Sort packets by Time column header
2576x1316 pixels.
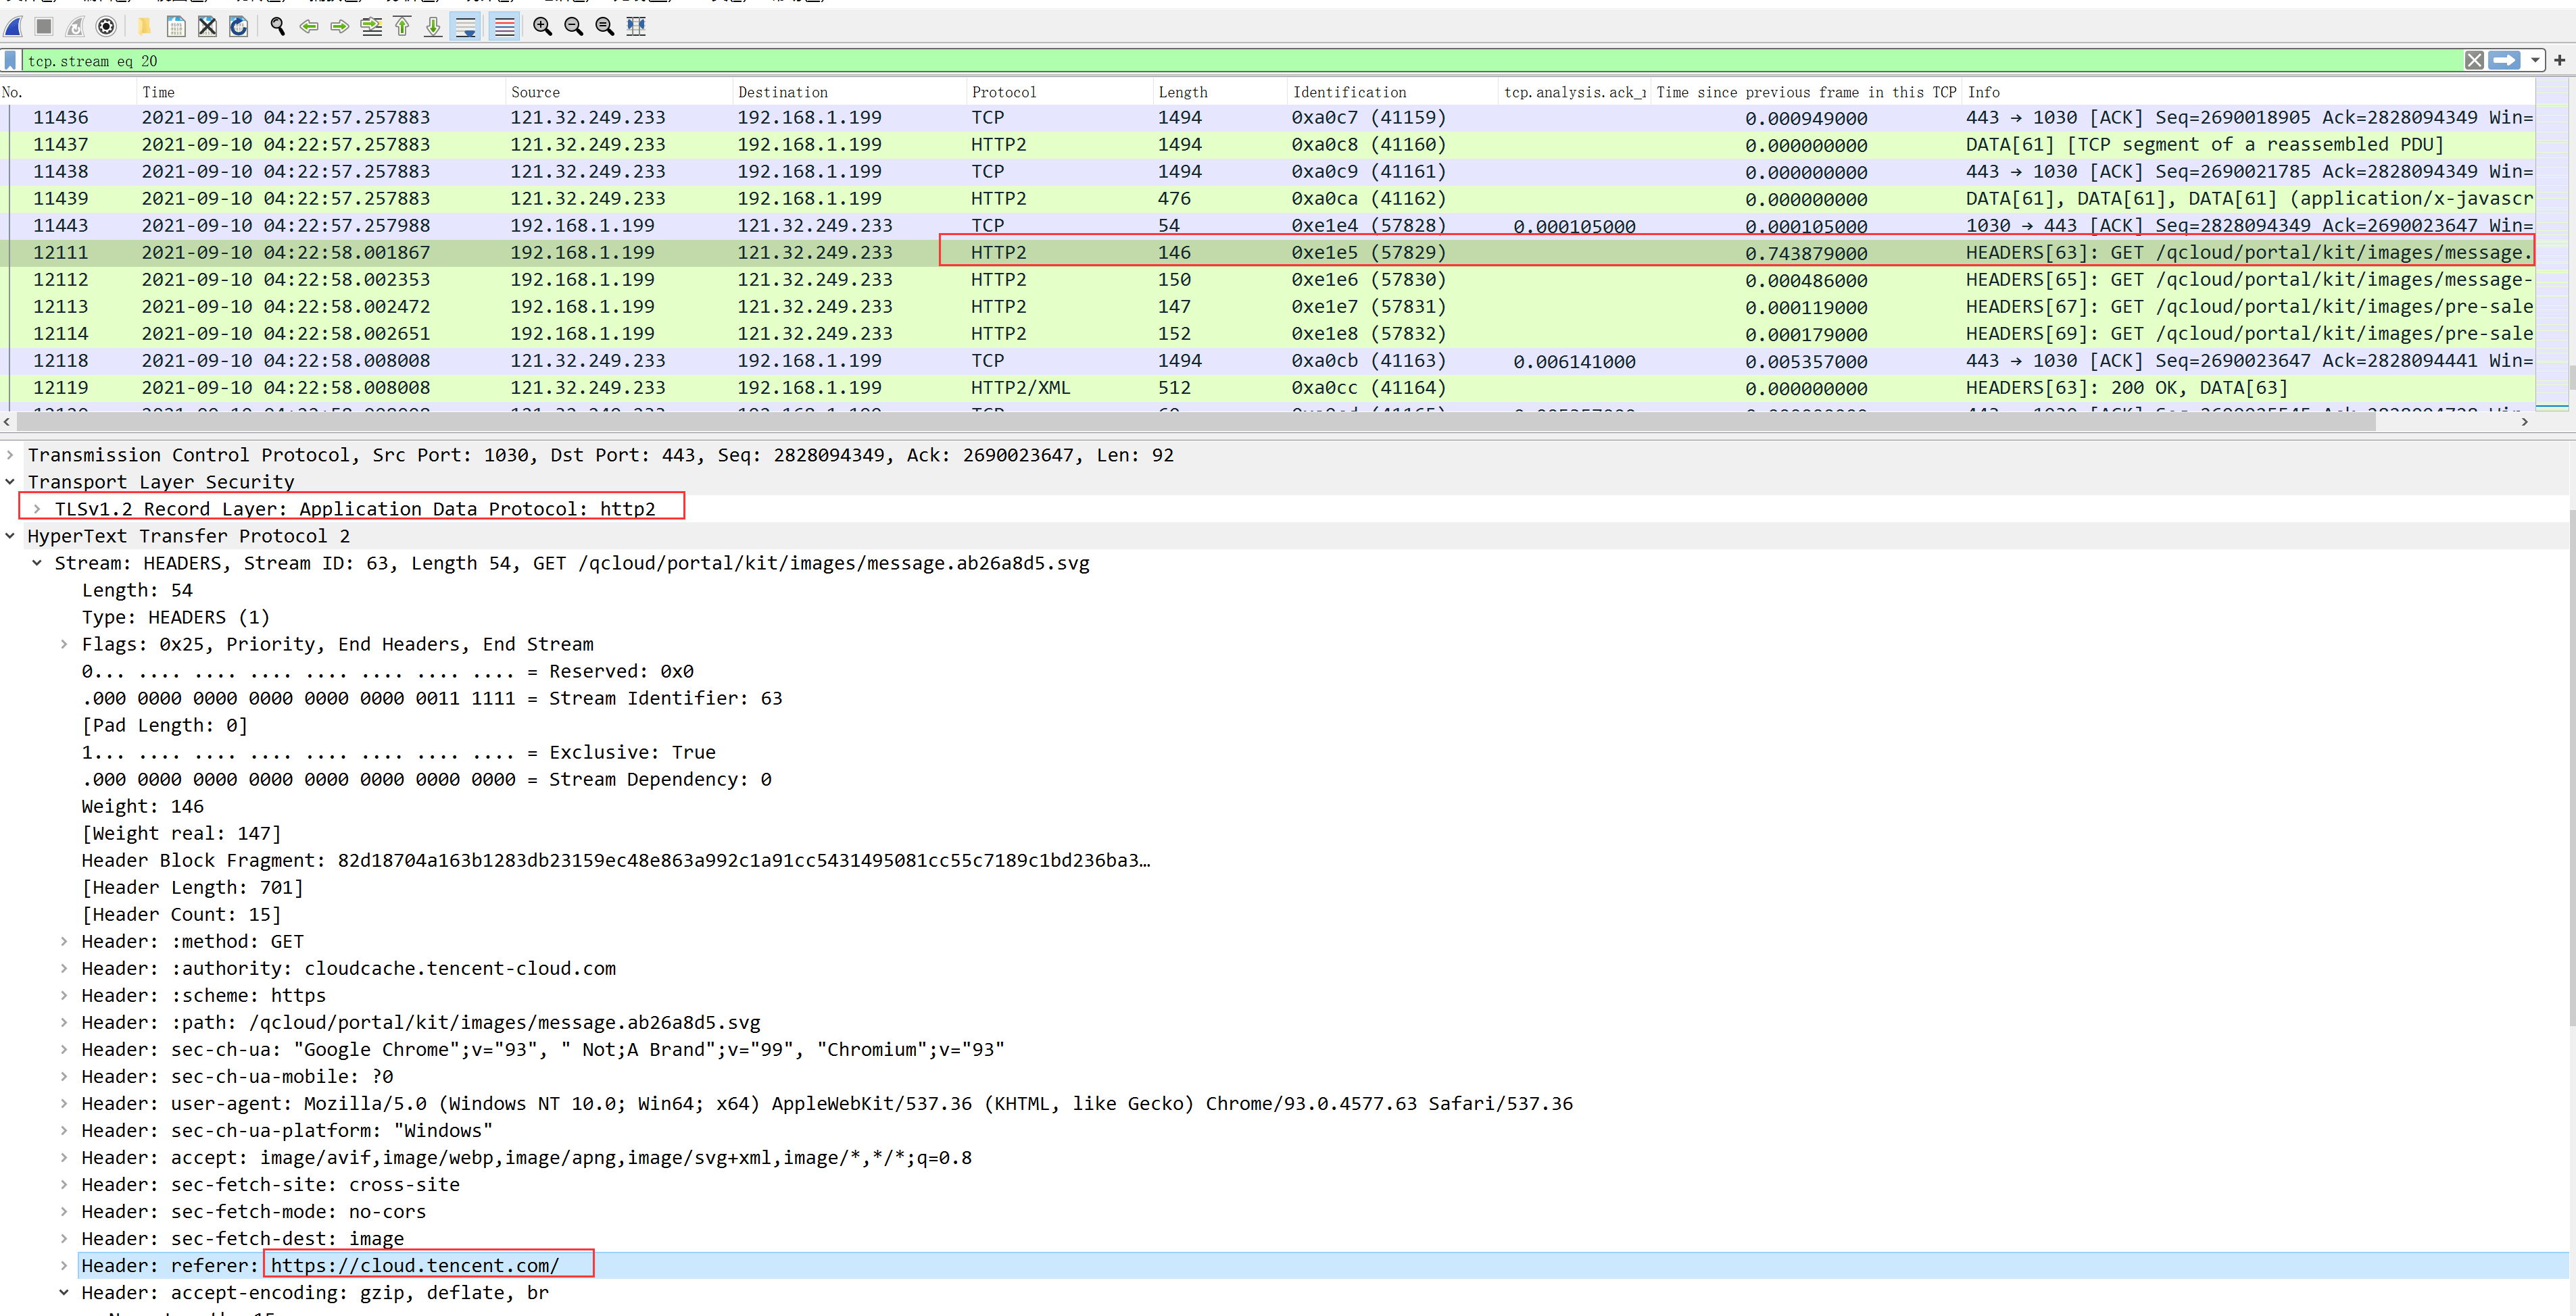pyautogui.click(x=321, y=92)
